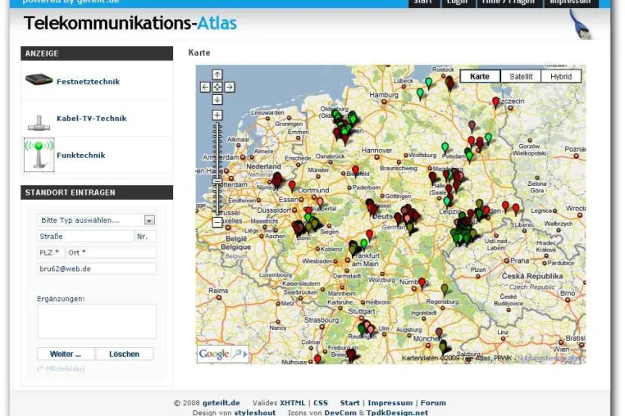Click the red marker near Mulhouse
This screenshot has height=416, width=625.
pos(317,359)
